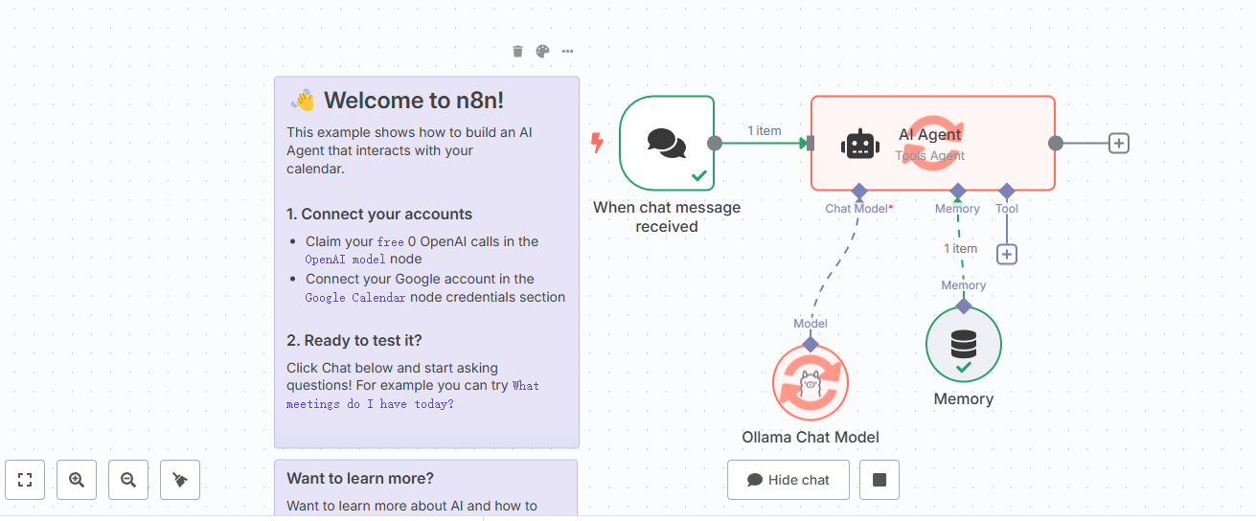Open the Ollama Chat Model node
The height and width of the screenshot is (521, 1256).
click(811, 383)
